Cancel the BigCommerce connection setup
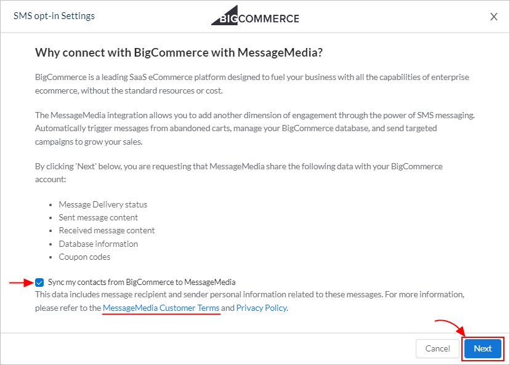The height and width of the screenshot is (365, 510). pos(437,348)
